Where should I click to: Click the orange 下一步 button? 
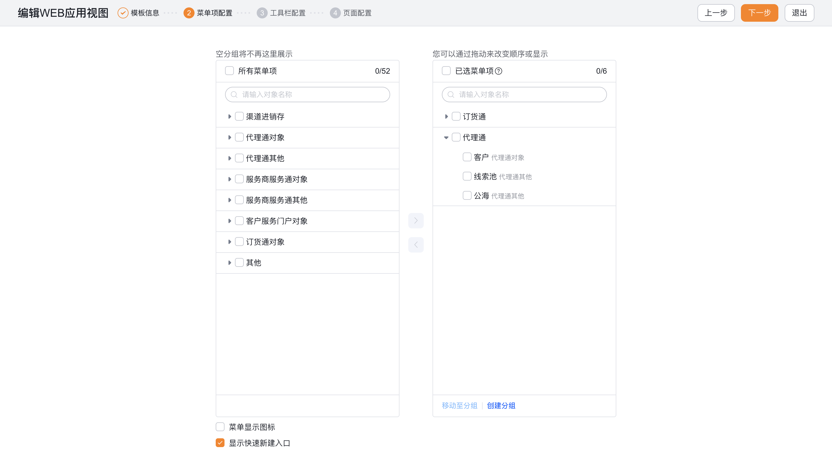click(x=759, y=13)
